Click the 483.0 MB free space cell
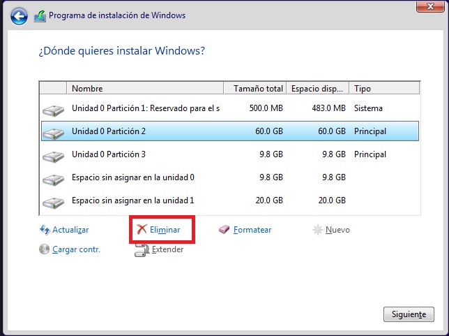This screenshot has width=449, height=336. [329, 108]
